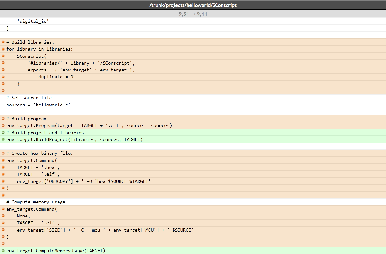Image resolution: width=386 pixels, height=254 pixels.
Task: Click the added marker beside env_target.ComputeMemoryUsage(TARGET)
Action: (x=3, y=251)
